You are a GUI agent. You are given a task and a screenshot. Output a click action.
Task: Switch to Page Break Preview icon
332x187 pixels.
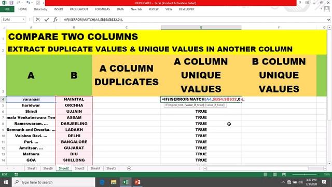(x=284, y=175)
